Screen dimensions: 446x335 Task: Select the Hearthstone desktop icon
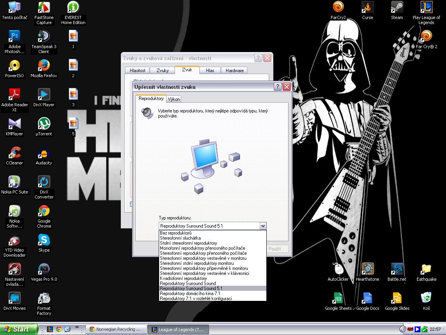click(x=367, y=269)
